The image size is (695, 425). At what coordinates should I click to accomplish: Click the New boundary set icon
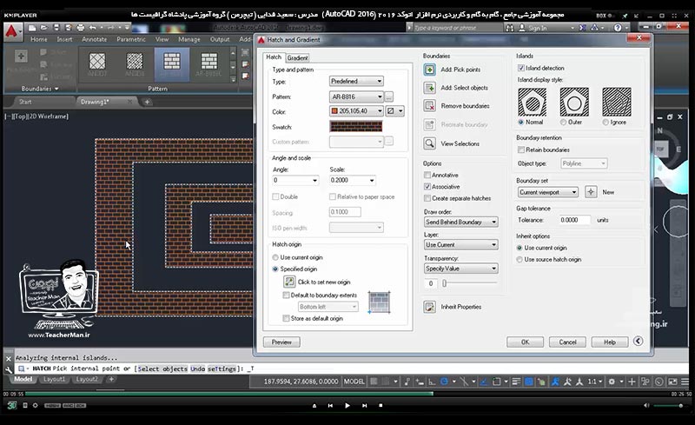[591, 192]
